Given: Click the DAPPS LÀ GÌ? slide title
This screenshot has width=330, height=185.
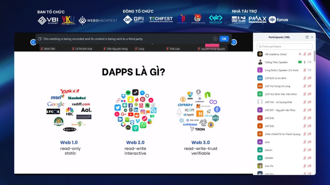Looking at the screenshot, I should 133,72.
